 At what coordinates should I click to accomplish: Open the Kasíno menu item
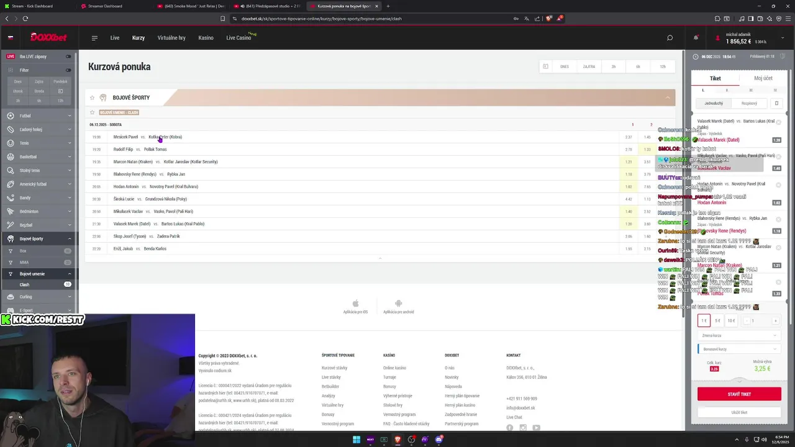pyautogui.click(x=206, y=38)
